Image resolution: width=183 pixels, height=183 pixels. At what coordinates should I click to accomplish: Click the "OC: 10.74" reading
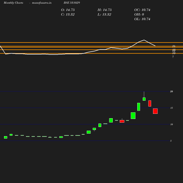click(142, 10)
